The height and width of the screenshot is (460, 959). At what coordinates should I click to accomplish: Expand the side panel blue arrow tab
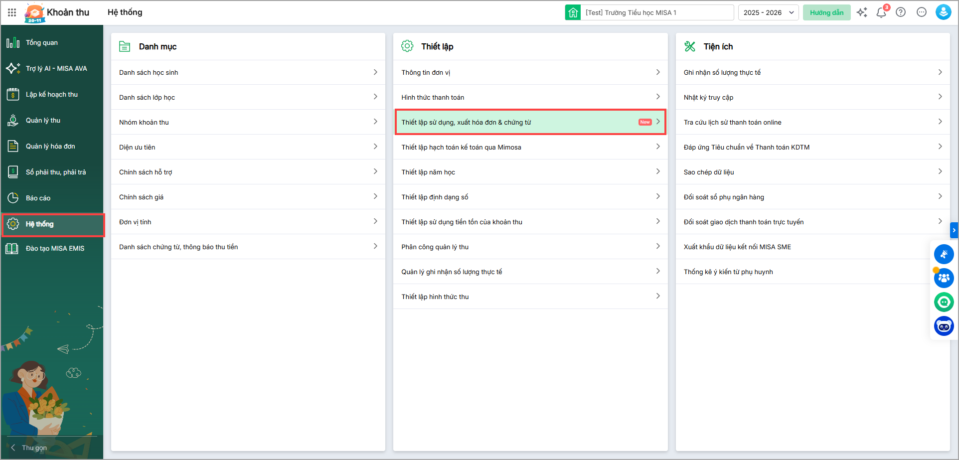point(954,230)
